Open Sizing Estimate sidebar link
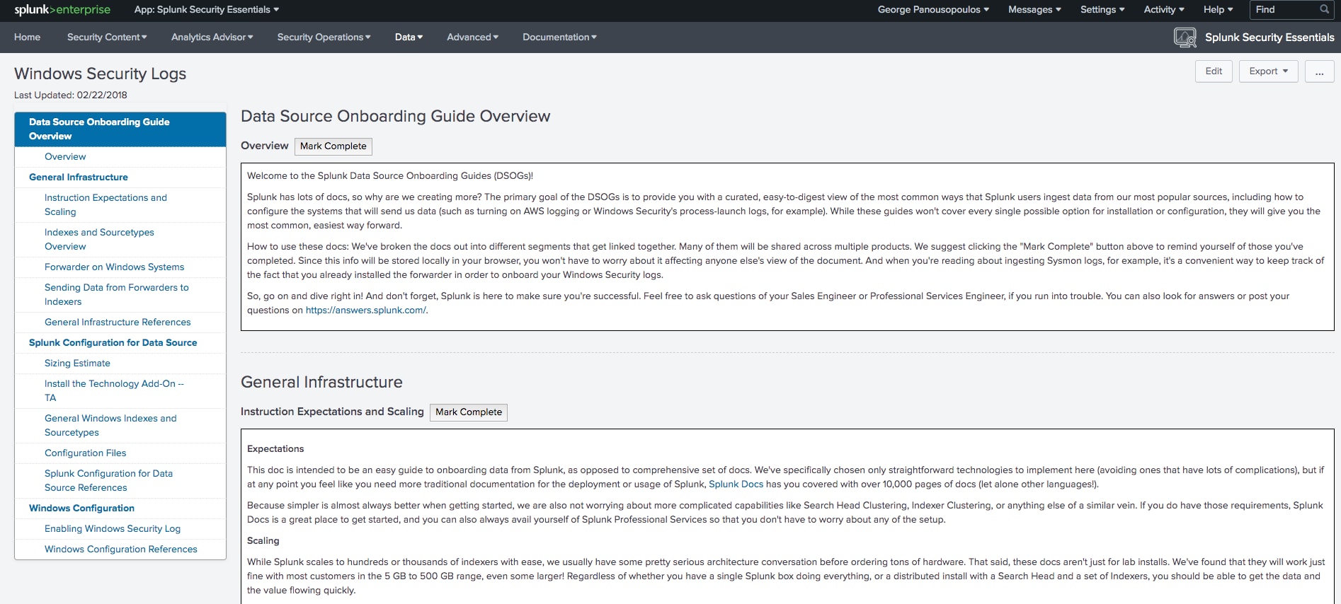Image resolution: width=1341 pixels, height=604 pixels. point(77,364)
